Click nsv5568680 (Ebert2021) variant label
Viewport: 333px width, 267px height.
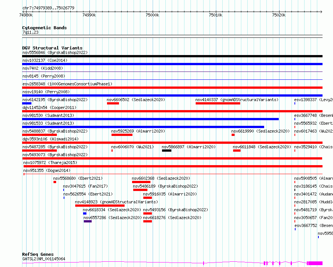[x=78, y=178]
